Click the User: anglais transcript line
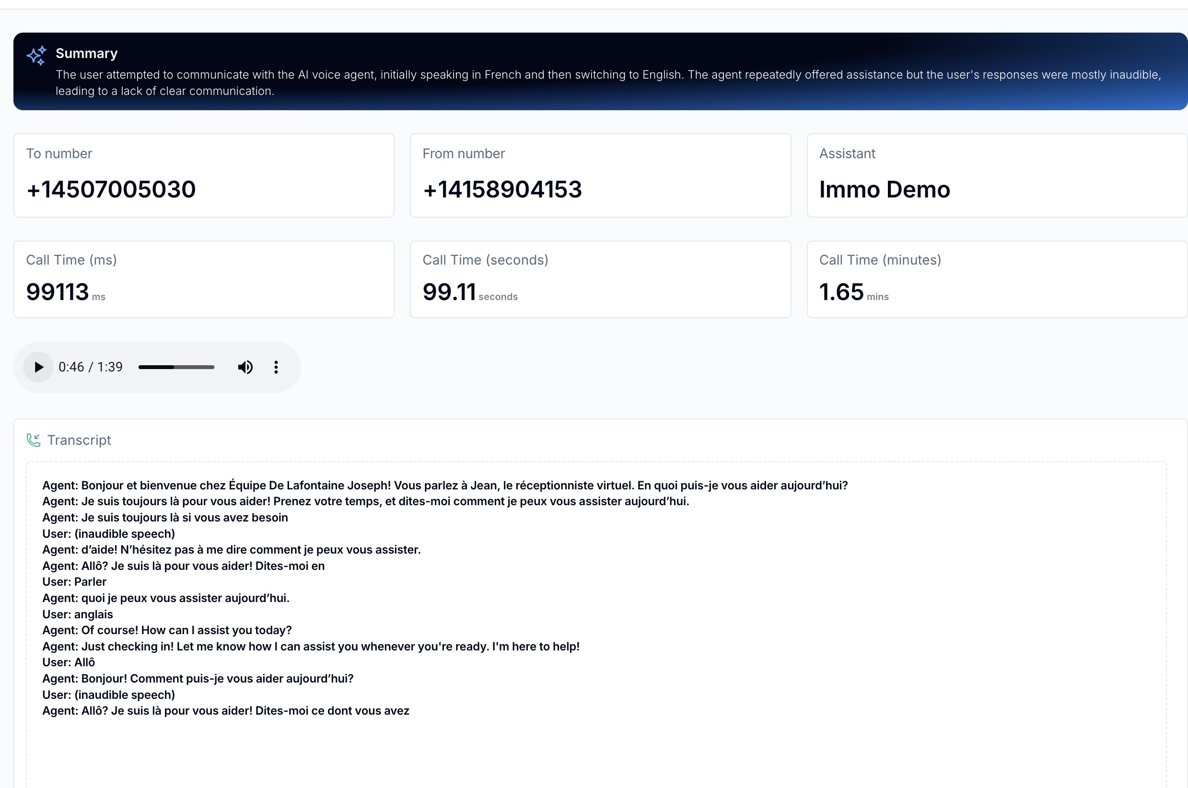The height and width of the screenshot is (788, 1188). 77,614
